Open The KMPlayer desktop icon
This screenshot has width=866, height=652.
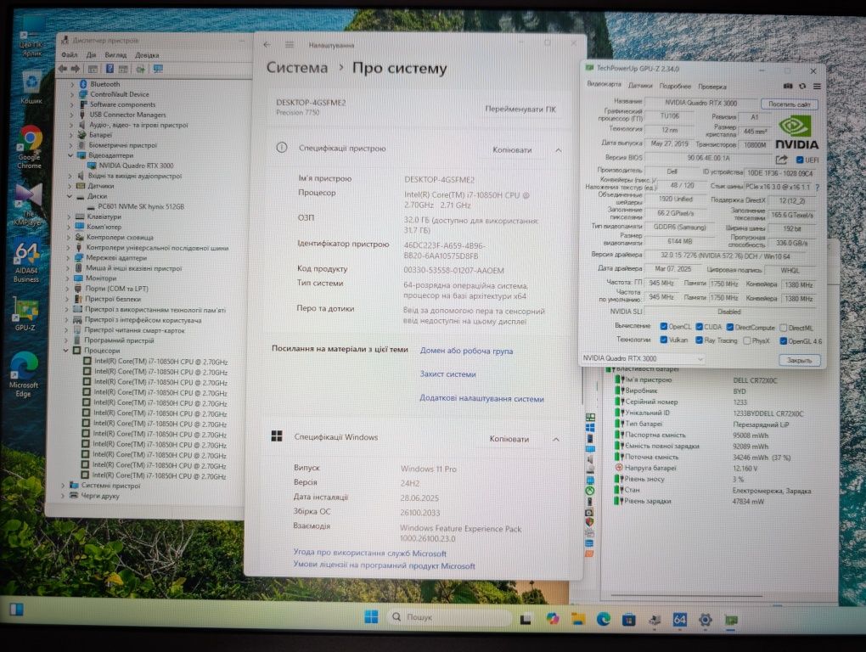click(28, 205)
